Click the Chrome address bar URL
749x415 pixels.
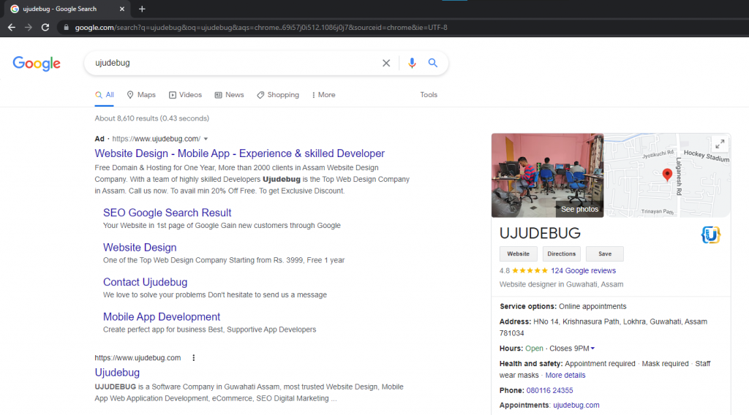click(x=261, y=28)
